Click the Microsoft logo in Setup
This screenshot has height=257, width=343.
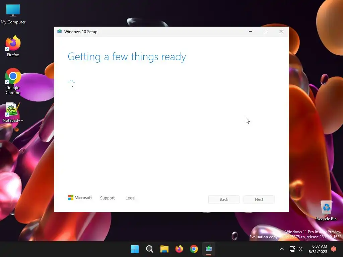click(x=80, y=198)
